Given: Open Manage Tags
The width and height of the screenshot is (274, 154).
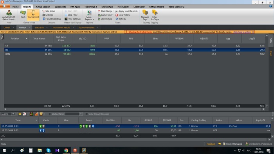Looking at the screenshot, I should [x=145, y=15].
